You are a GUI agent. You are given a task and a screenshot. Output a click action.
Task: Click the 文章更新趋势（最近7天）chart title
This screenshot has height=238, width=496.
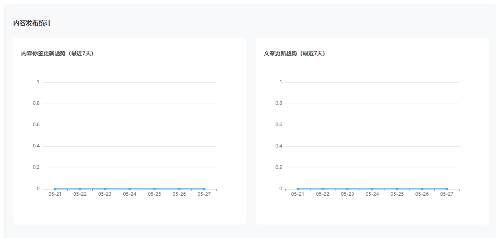click(x=294, y=53)
